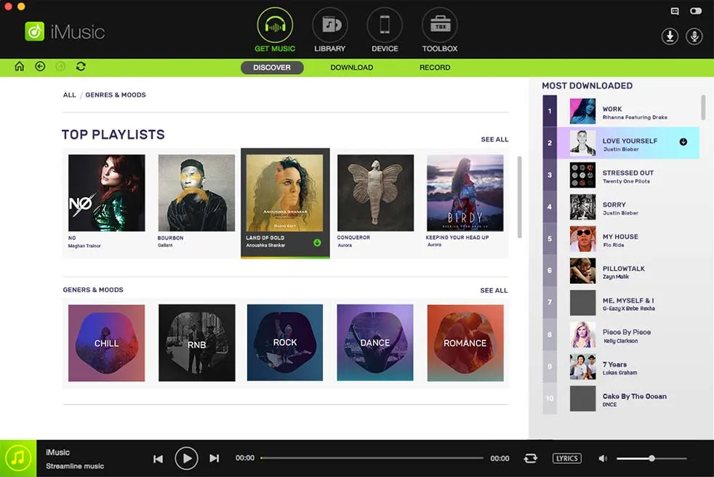Open the Record tab
This screenshot has width=714, height=477.
click(435, 67)
